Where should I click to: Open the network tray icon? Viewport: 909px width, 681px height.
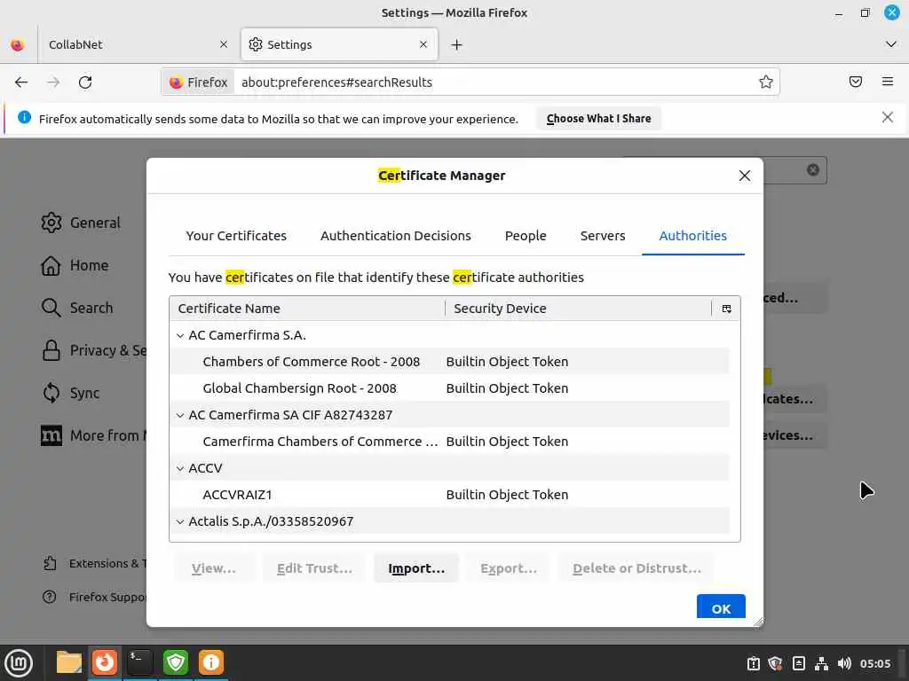pos(821,663)
